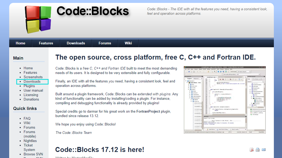The width and height of the screenshot is (282, 158).
Task: Open the FAQ under Quick links
Action: 27,118
